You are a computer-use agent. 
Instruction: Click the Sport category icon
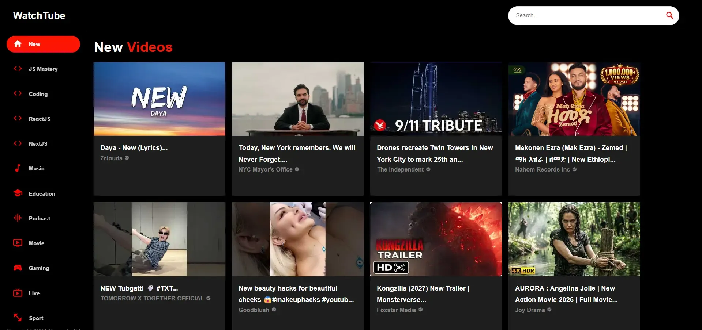pyautogui.click(x=18, y=318)
